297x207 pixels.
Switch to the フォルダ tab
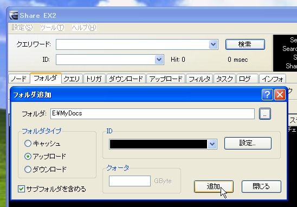[x=46, y=78]
